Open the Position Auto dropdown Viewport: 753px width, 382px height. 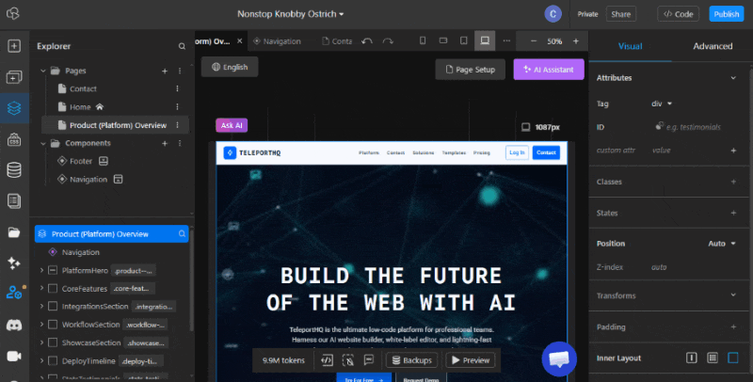[722, 244]
